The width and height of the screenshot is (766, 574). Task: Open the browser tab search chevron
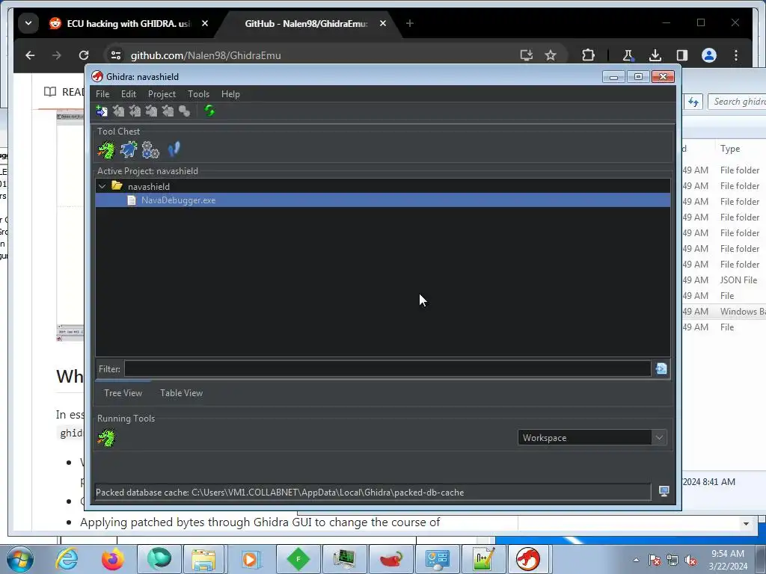(x=28, y=23)
